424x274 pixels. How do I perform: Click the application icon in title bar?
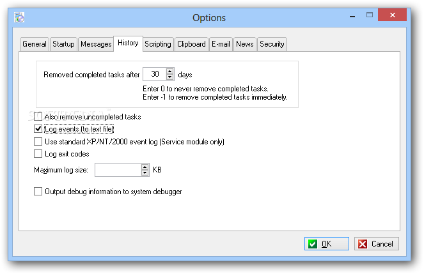point(19,17)
